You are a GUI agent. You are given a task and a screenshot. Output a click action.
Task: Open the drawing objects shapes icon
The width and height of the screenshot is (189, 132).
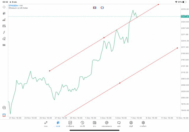pos(4,39)
